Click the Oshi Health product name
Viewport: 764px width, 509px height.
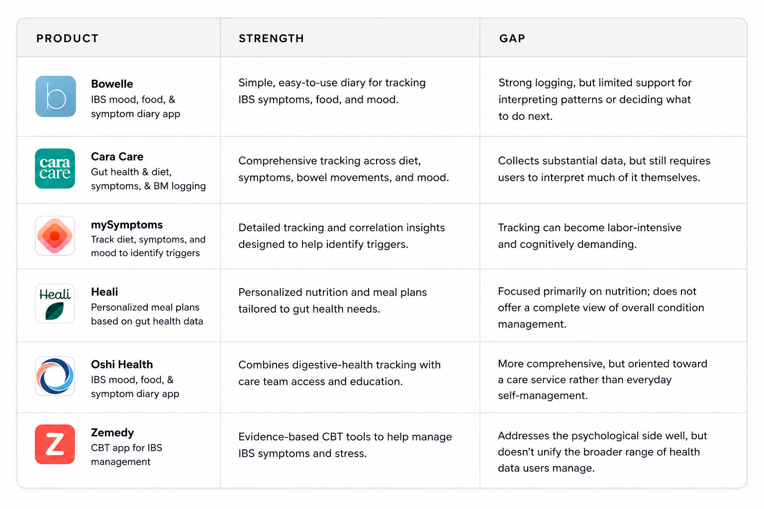point(122,364)
